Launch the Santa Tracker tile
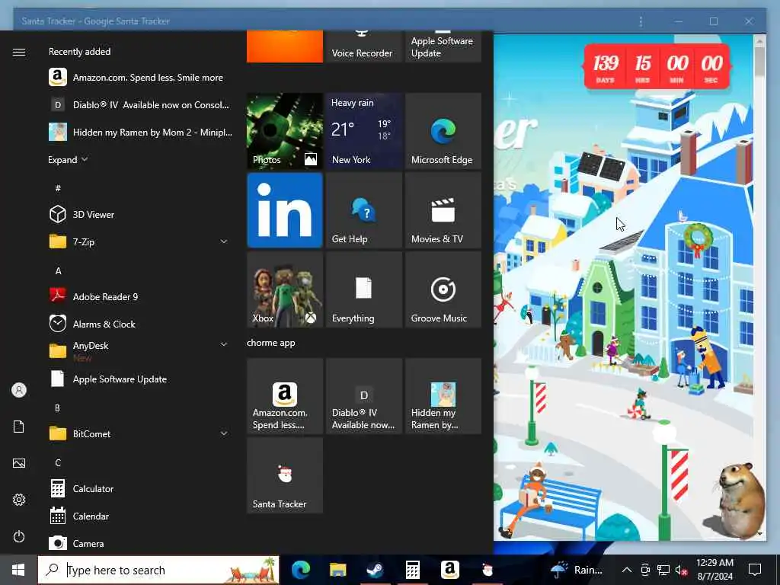780x585 pixels. (x=285, y=475)
